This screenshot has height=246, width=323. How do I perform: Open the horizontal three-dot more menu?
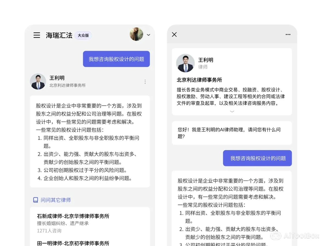point(288,34)
